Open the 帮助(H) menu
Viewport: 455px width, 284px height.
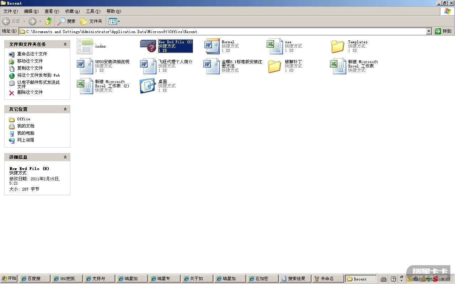(114, 11)
